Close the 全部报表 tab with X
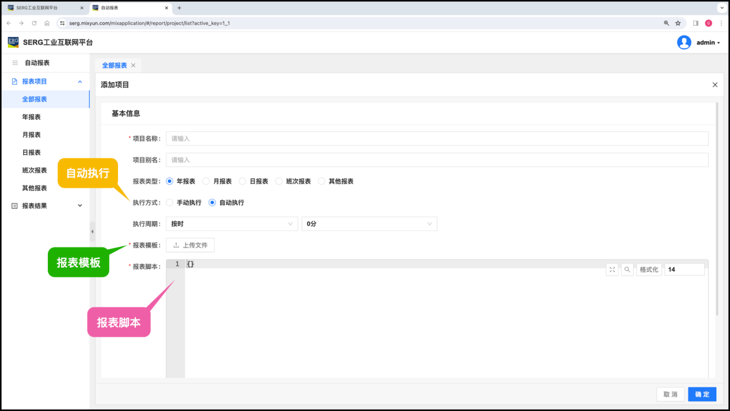 [134, 66]
